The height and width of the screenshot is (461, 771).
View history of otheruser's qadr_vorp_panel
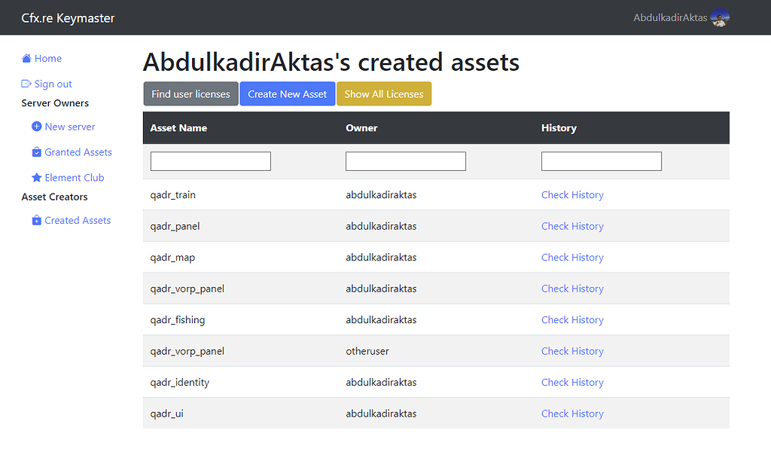point(572,351)
